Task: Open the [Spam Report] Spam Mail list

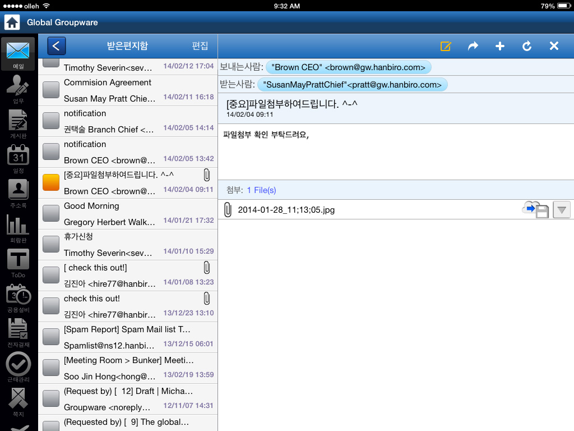Action: (128, 337)
